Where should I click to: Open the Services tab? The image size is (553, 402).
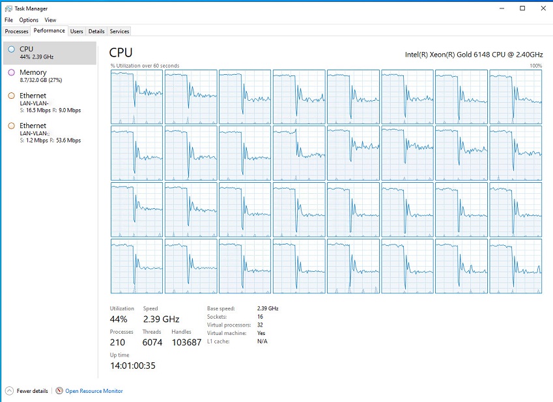tap(119, 31)
